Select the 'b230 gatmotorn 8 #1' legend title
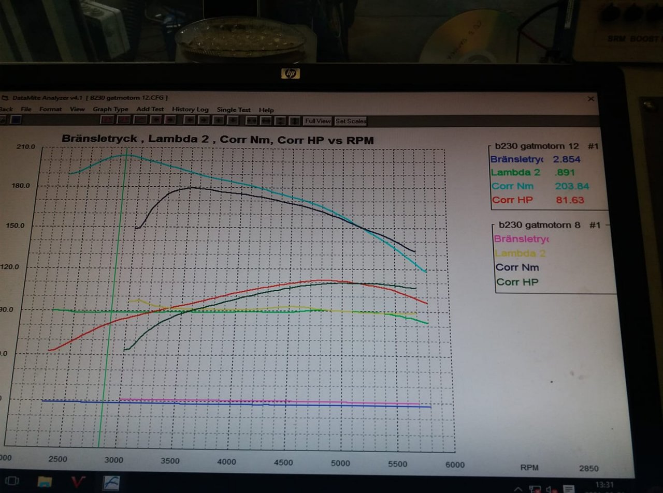 click(549, 225)
